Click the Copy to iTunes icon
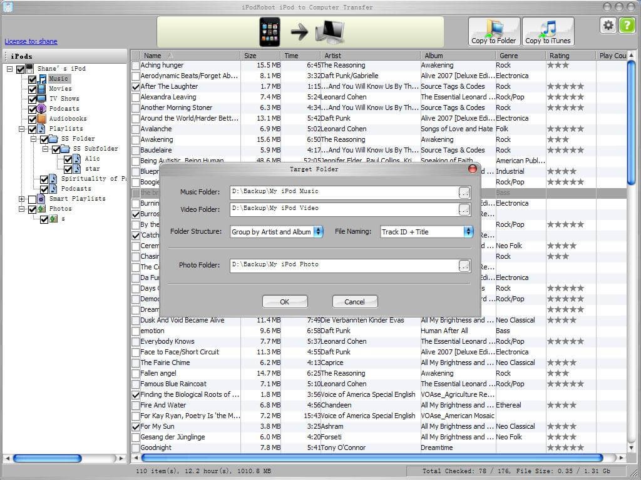This screenshot has width=641, height=480. 548,31
